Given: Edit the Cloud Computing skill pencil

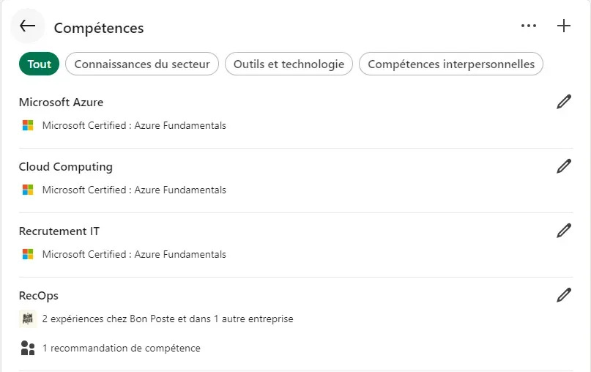Looking at the screenshot, I should pos(563,166).
